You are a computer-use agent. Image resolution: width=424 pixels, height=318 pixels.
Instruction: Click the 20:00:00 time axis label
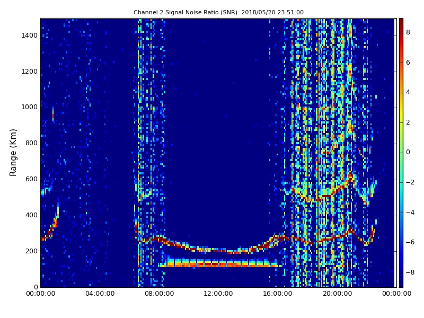point(337,294)
